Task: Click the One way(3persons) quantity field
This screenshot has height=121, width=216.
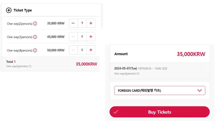Action: pos(82,37)
